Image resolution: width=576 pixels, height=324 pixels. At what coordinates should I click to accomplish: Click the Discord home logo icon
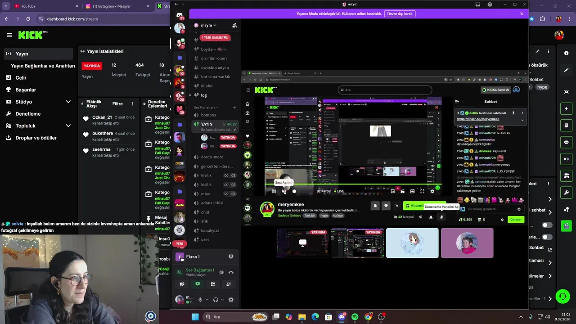180,16
